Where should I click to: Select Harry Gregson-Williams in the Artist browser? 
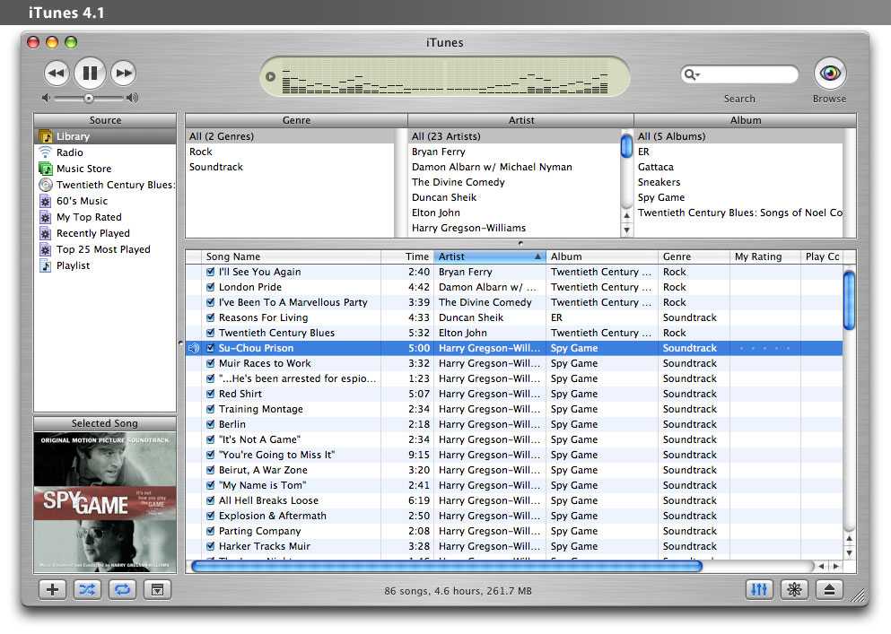click(x=514, y=228)
